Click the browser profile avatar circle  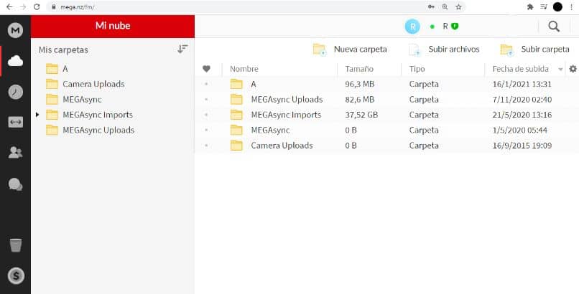(x=557, y=7)
